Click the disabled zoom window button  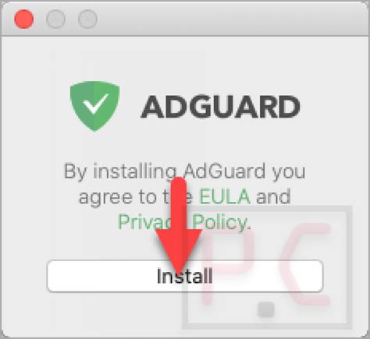pyautogui.click(x=87, y=19)
